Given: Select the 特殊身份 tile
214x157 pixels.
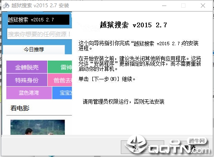Looking at the screenshot, I should 27,80.
